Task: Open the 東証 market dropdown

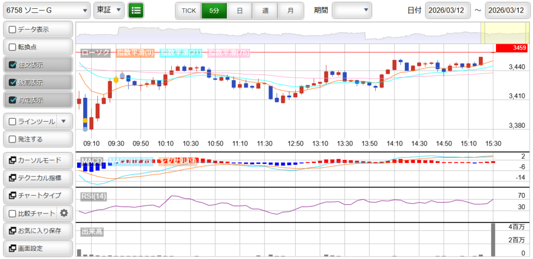Action: (109, 10)
